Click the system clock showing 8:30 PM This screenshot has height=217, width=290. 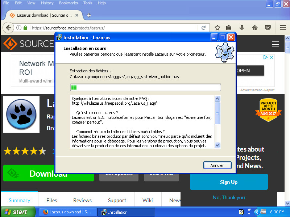tap(277, 212)
